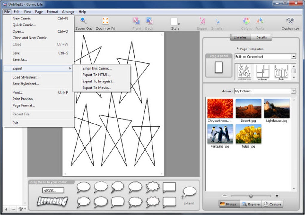305x215 pixels.
Task: Open the Colors wheel icon
Action: pos(246,21)
